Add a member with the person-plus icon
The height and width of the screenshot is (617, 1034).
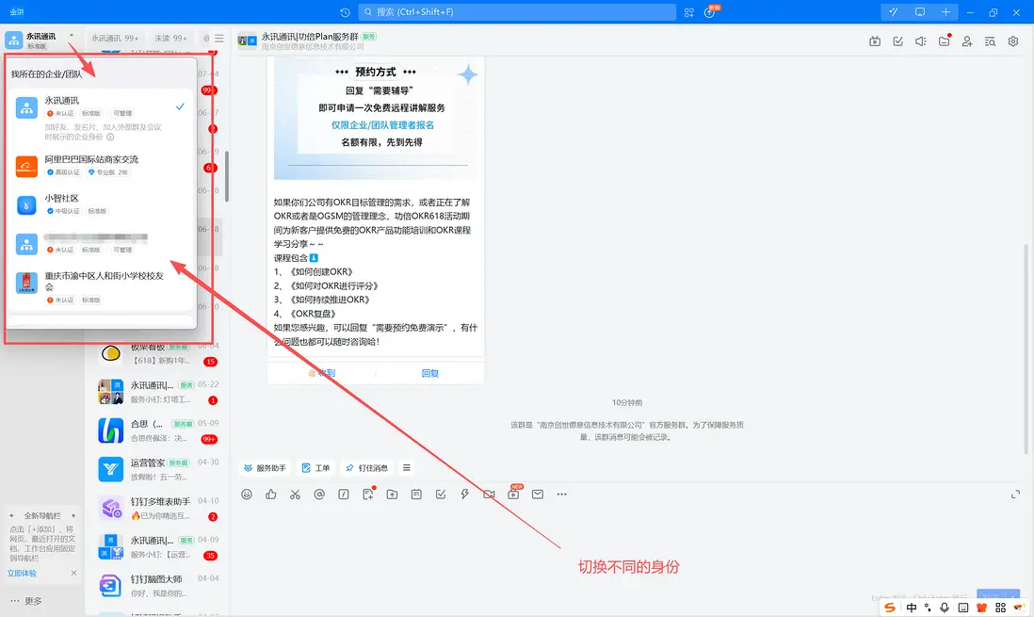pyautogui.click(x=967, y=41)
